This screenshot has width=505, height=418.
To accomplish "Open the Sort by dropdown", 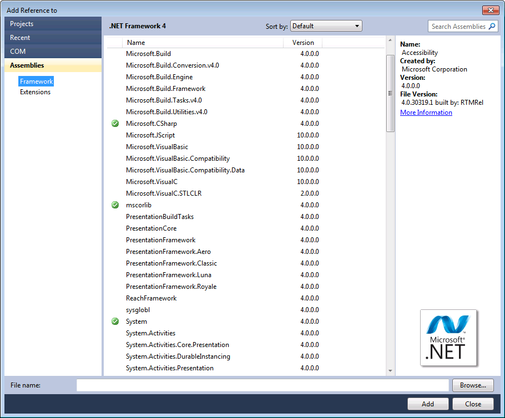I will pos(326,26).
